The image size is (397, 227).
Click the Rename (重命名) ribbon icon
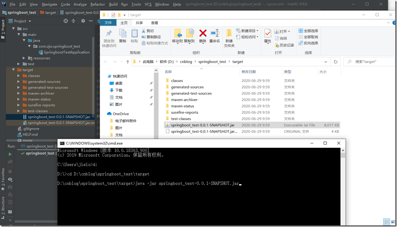[x=215, y=33]
